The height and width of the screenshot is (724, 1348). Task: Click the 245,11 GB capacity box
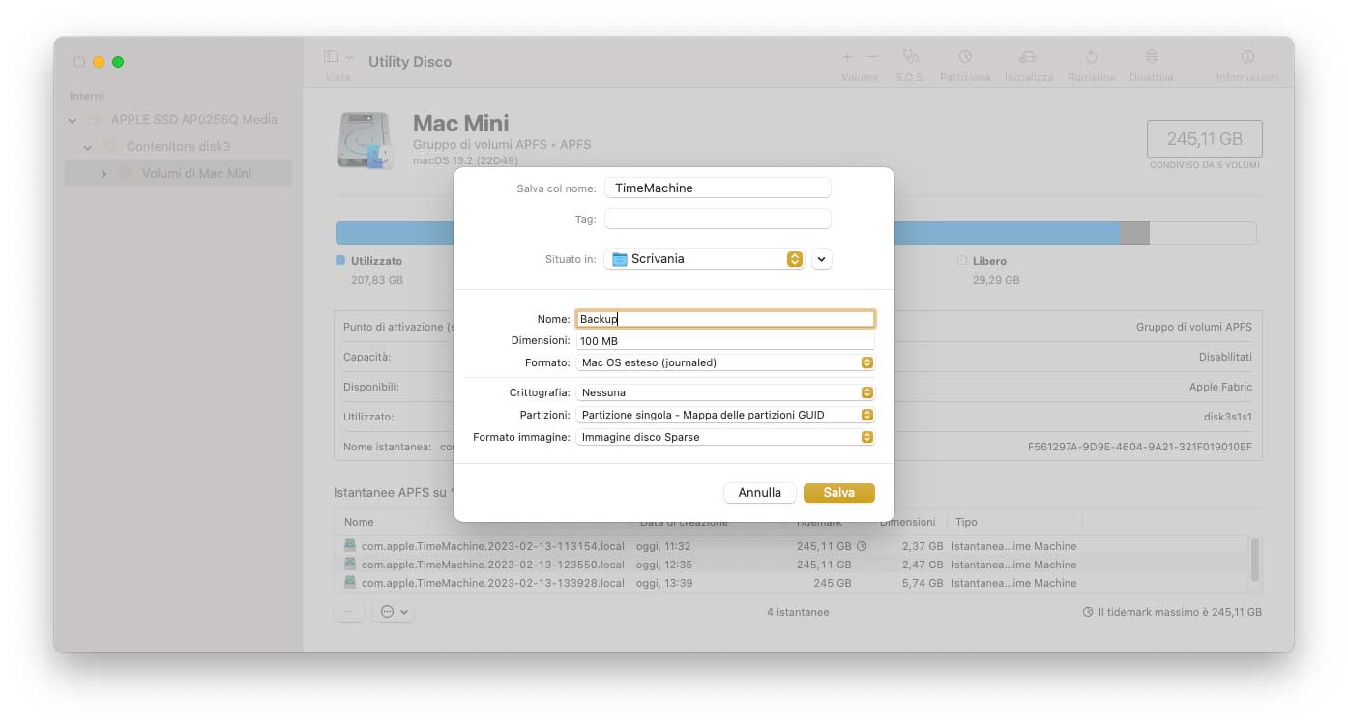click(x=1204, y=139)
